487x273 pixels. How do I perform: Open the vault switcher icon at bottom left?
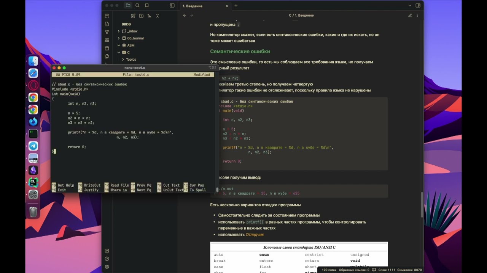[107, 251]
